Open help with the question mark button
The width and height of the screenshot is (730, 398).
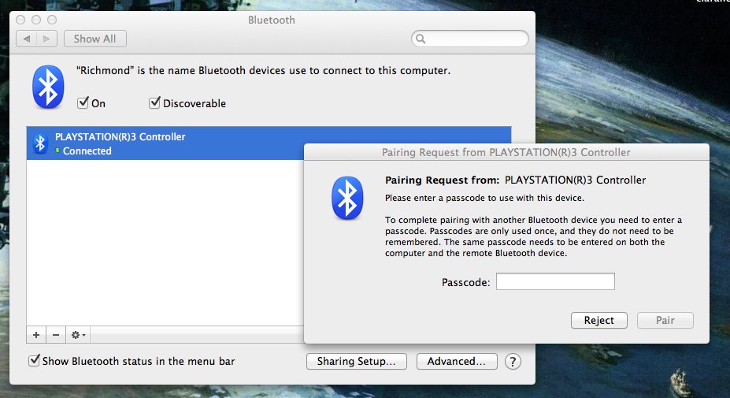pos(513,361)
